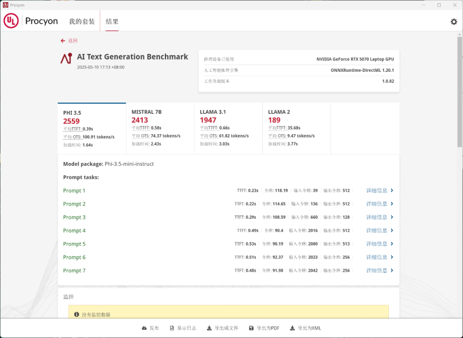Open the settings gear icon

454,22
